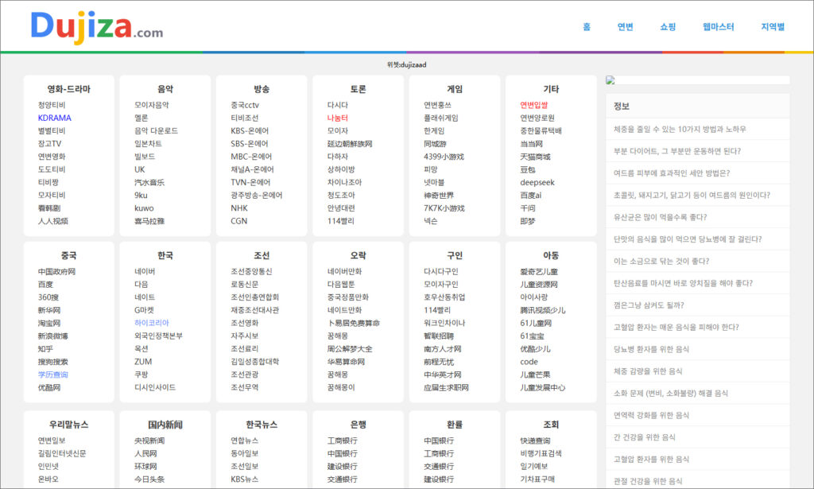This screenshot has width=814, height=489.
Task: Open 조선중앙통신 under 조선
Action: pyautogui.click(x=252, y=271)
